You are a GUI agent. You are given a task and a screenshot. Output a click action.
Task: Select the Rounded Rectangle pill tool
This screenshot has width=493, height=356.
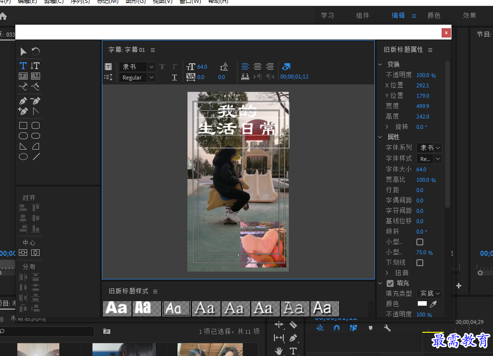36,136
